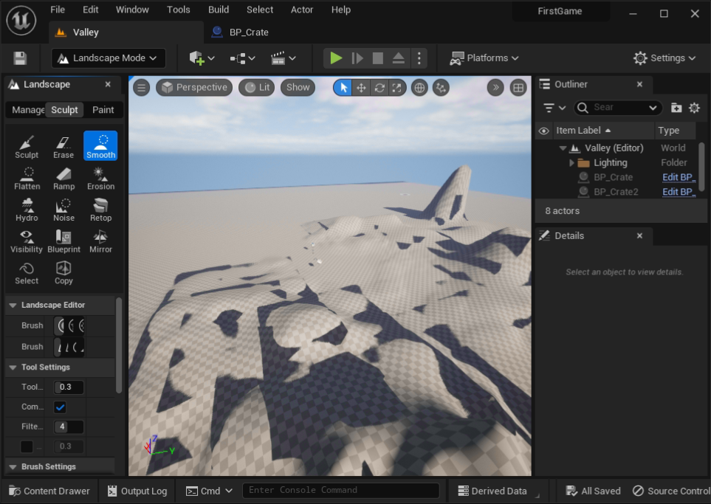Select the Flatten tool

click(27, 178)
